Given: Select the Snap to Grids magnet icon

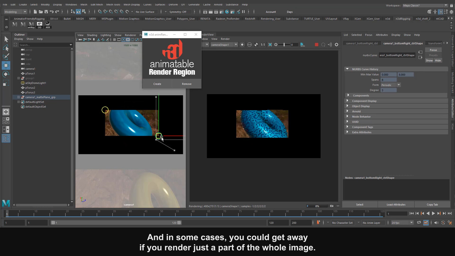Looking at the screenshot, I should pos(100,11).
